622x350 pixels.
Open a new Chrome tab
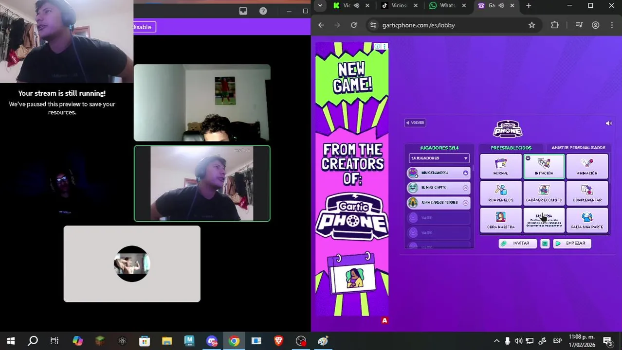529,5
